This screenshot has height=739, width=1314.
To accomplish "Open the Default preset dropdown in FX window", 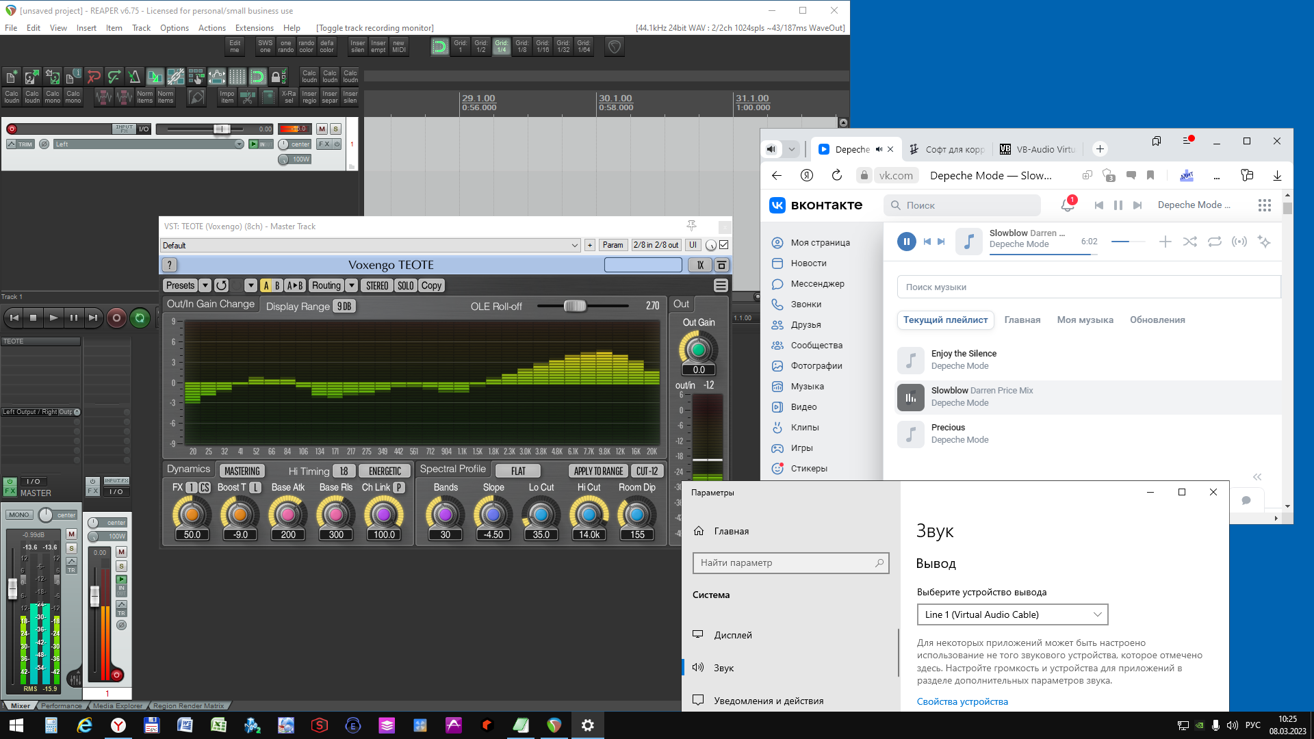I will click(x=370, y=245).
